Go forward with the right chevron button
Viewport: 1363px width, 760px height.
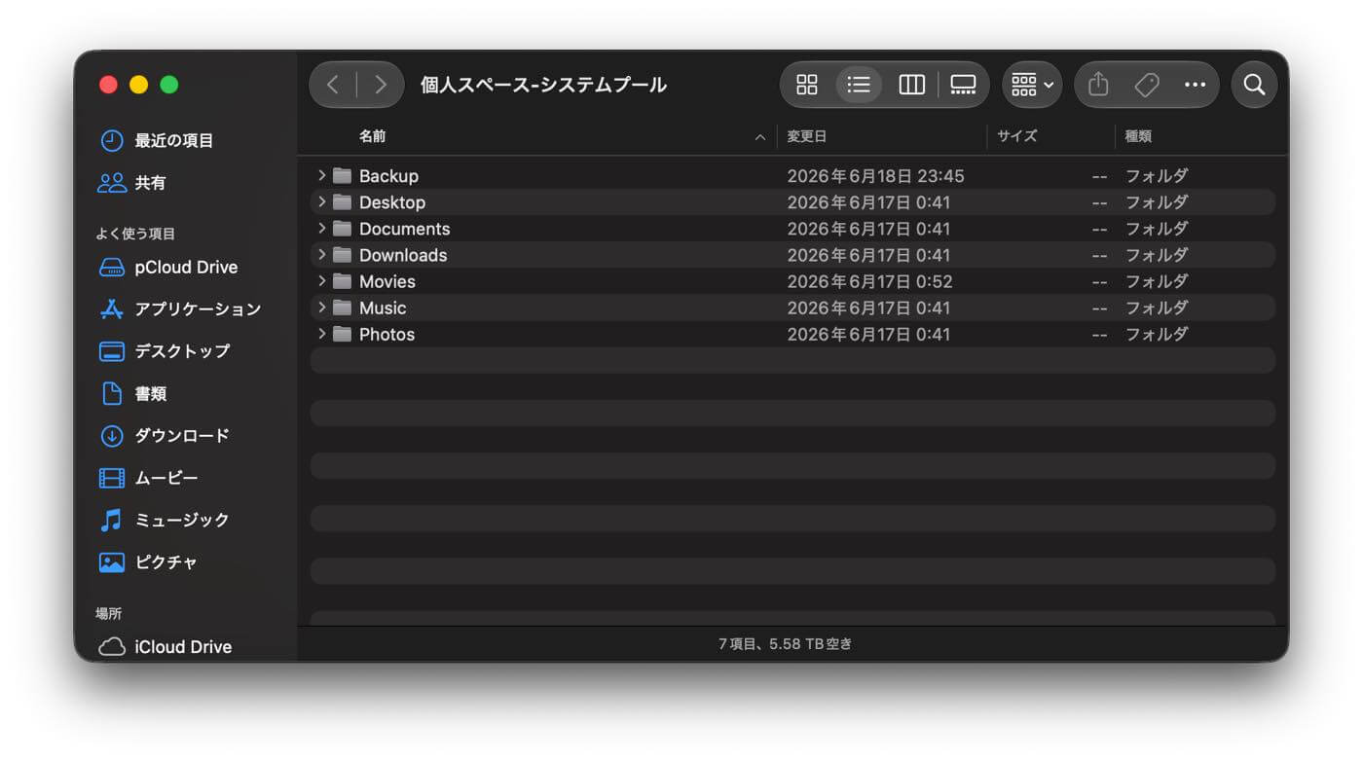coord(381,85)
